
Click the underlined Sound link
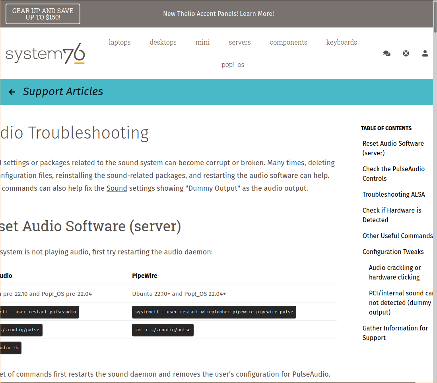[117, 188]
